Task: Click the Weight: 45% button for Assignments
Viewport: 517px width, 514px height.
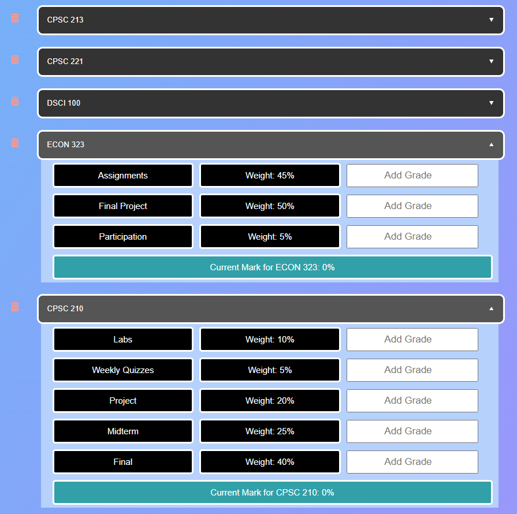Action: pyautogui.click(x=270, y=175)
